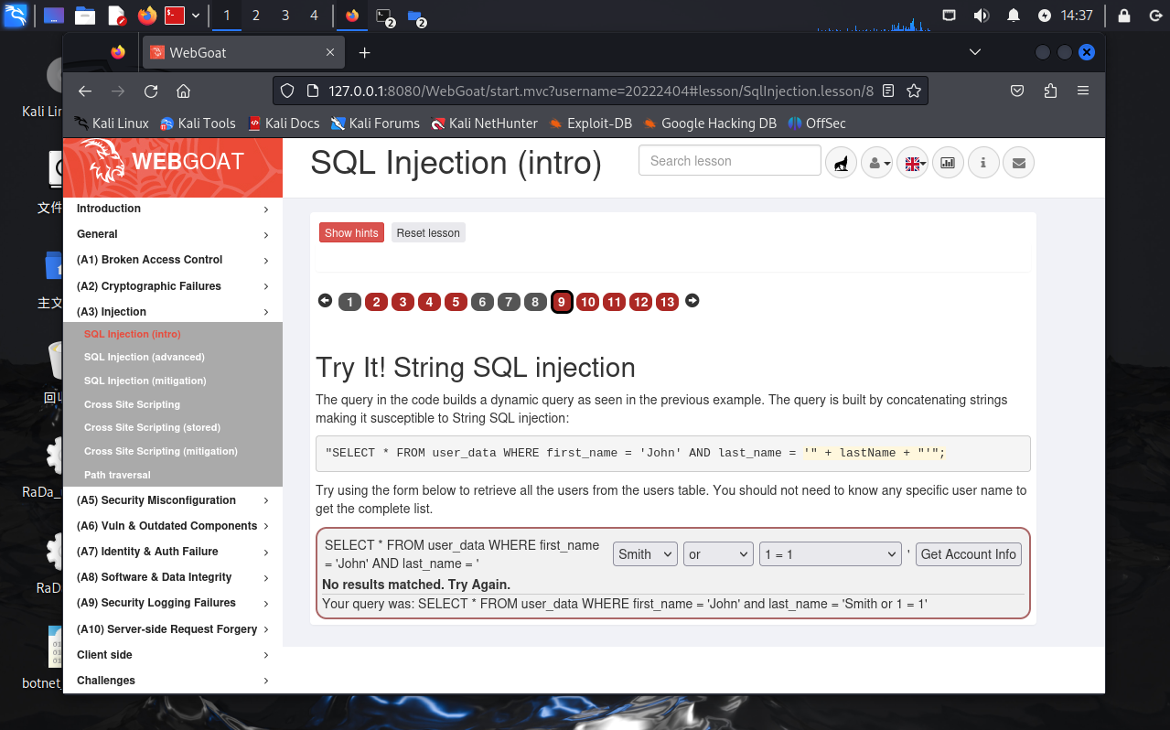Open Firefox extensions puzzle icon
Image resolution: width=1170 pixels, height=730 pixels.
coord(1050,91)
